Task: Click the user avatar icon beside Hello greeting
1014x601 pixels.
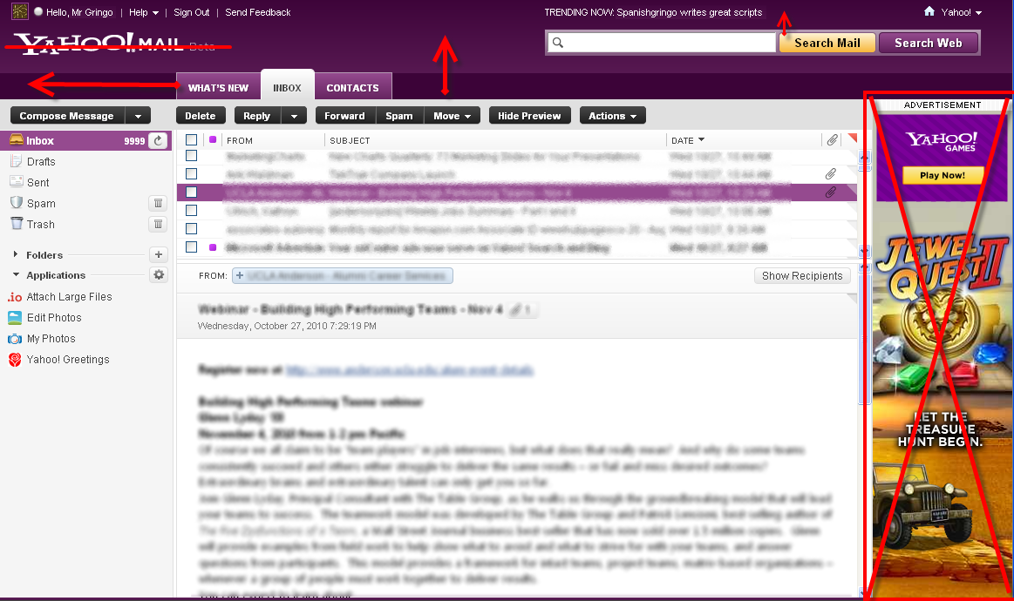Action: (20, 11)
